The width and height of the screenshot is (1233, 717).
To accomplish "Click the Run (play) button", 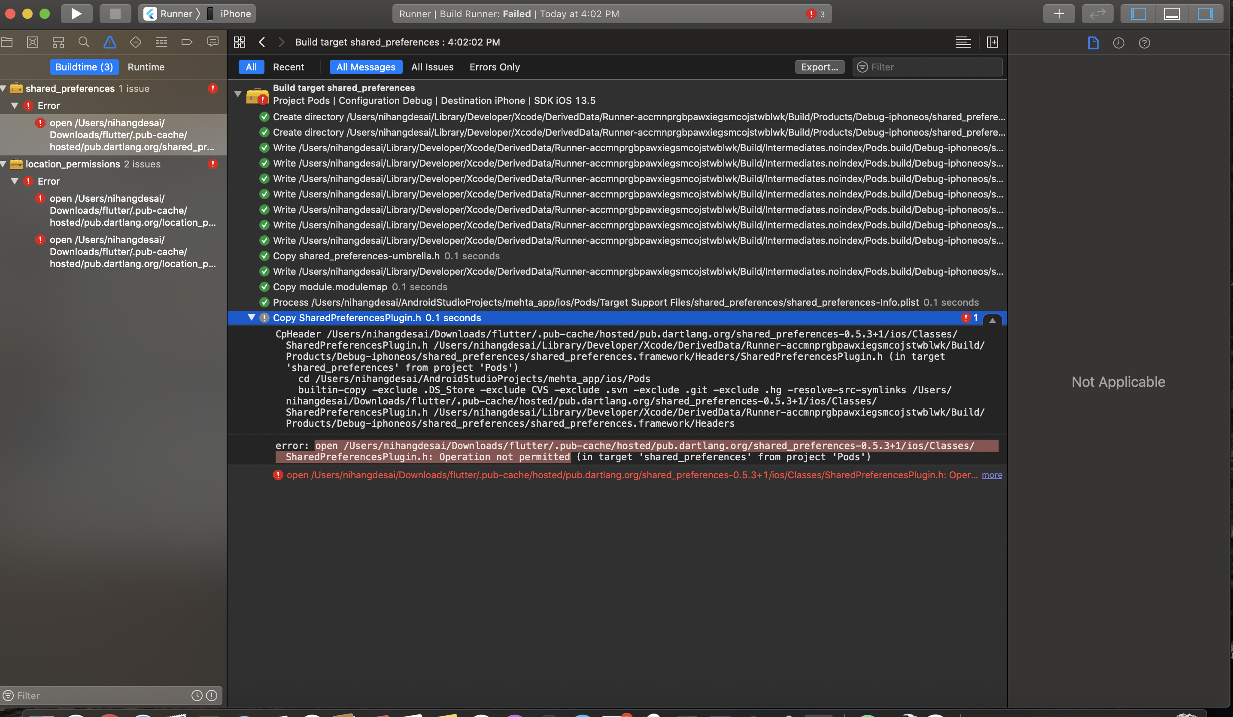I will 76,14.
